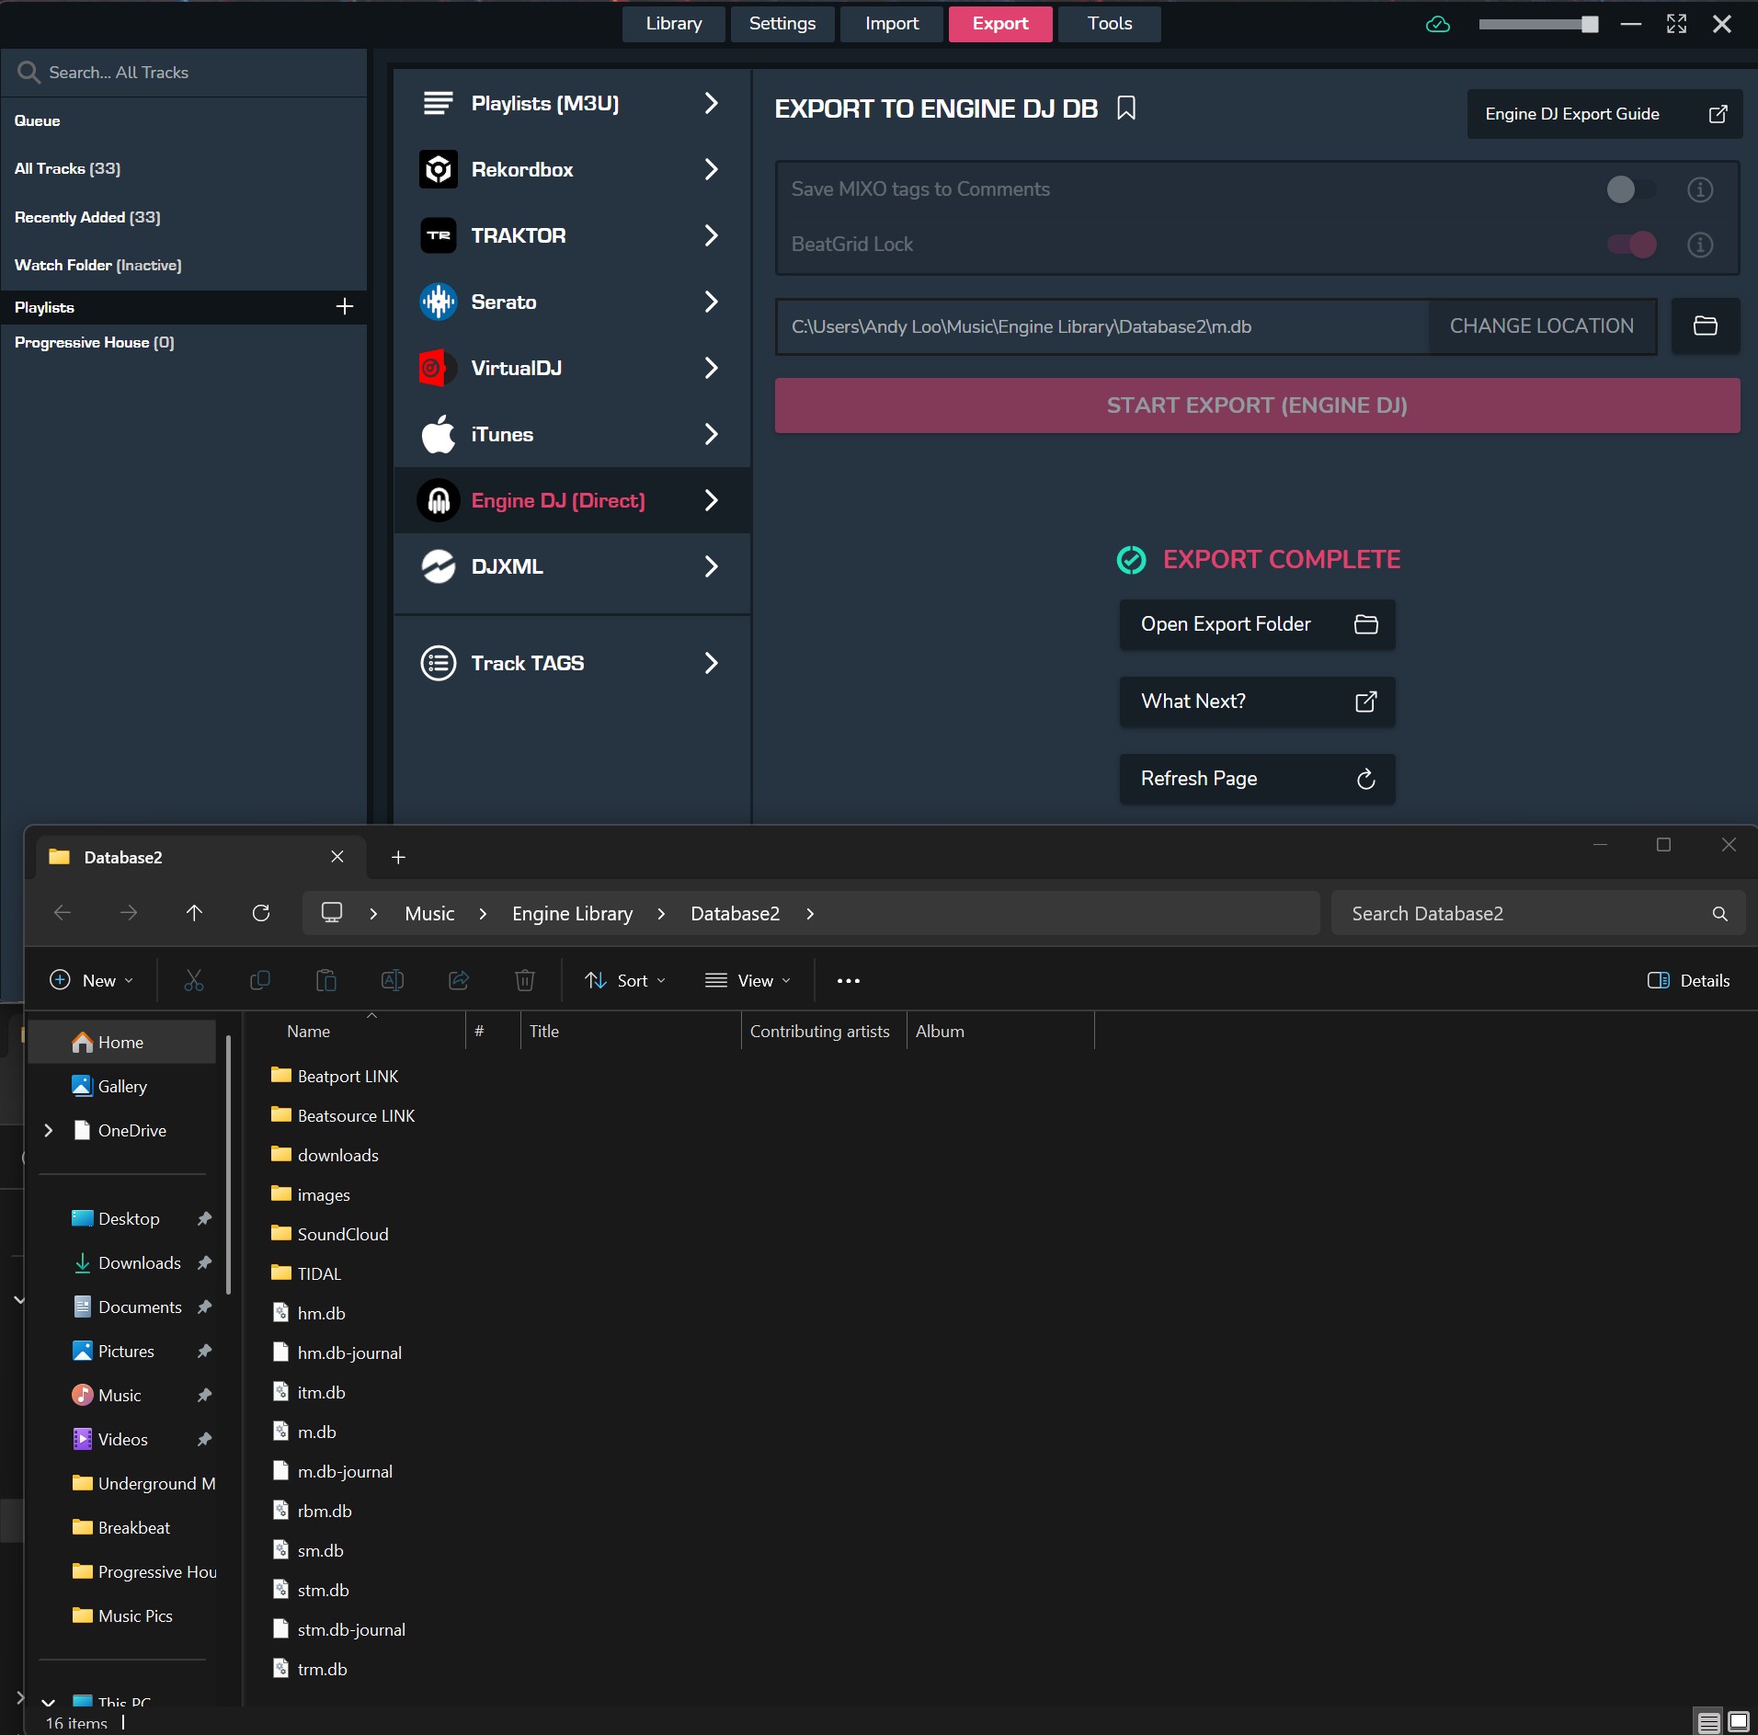
Task: Click the cloud sync status icon
Action: pyautogui.click(x=1438, y=25)
